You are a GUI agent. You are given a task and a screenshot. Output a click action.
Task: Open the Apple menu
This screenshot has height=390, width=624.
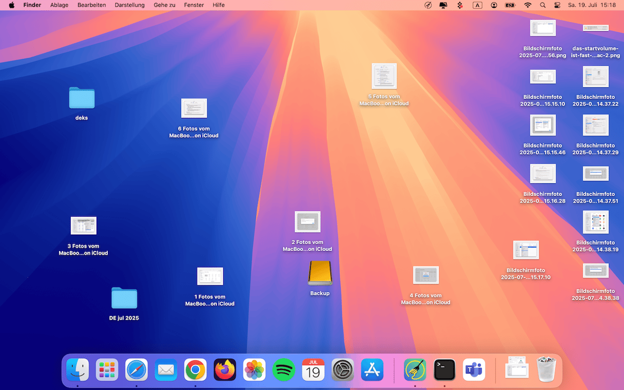point(12,5)
